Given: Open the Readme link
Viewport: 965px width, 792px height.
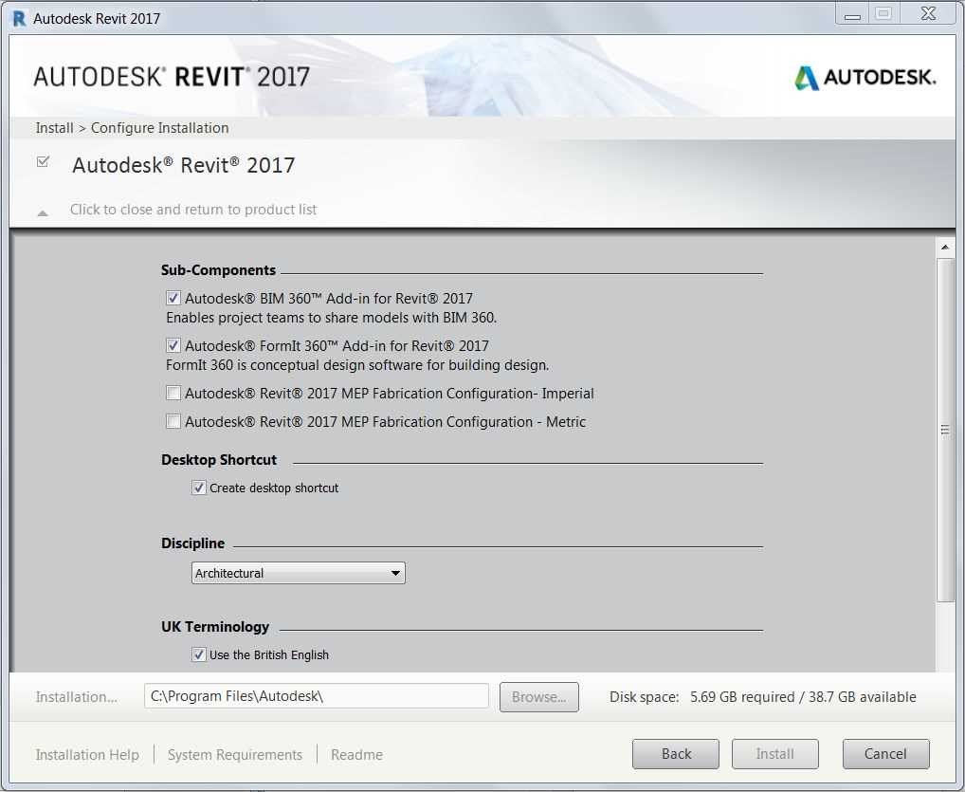Looking at the screenshot, I should (x=357, y=754).
